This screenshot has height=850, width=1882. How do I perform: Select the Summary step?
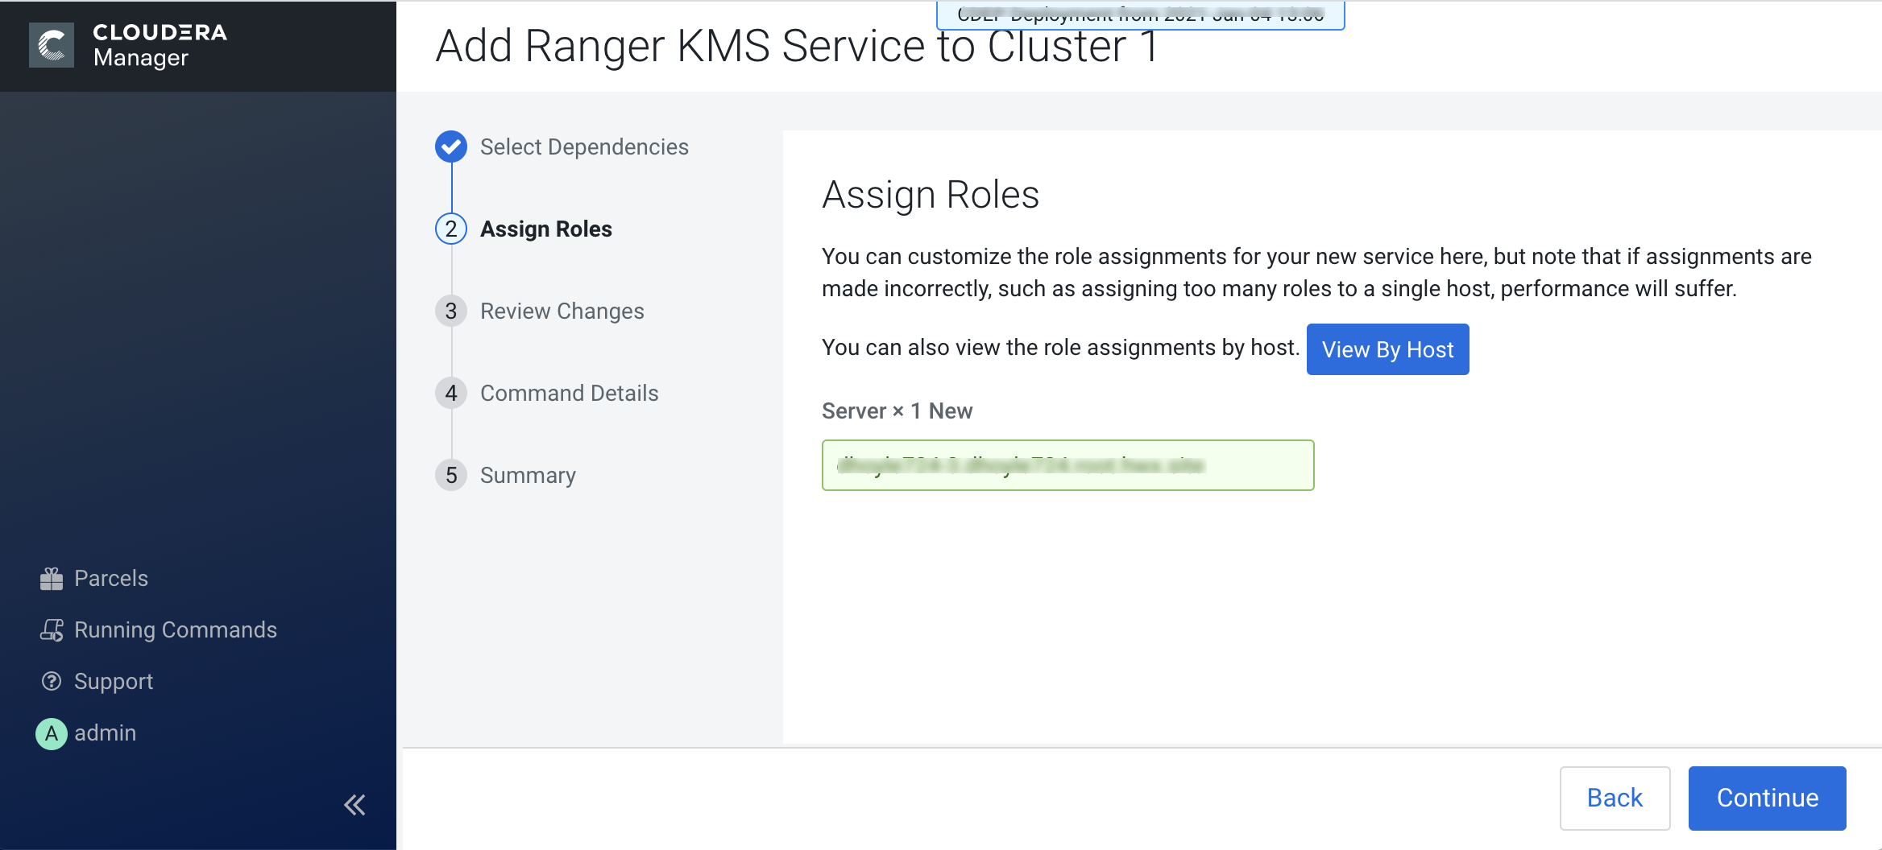pyautogui.click(x=528, y=475)
